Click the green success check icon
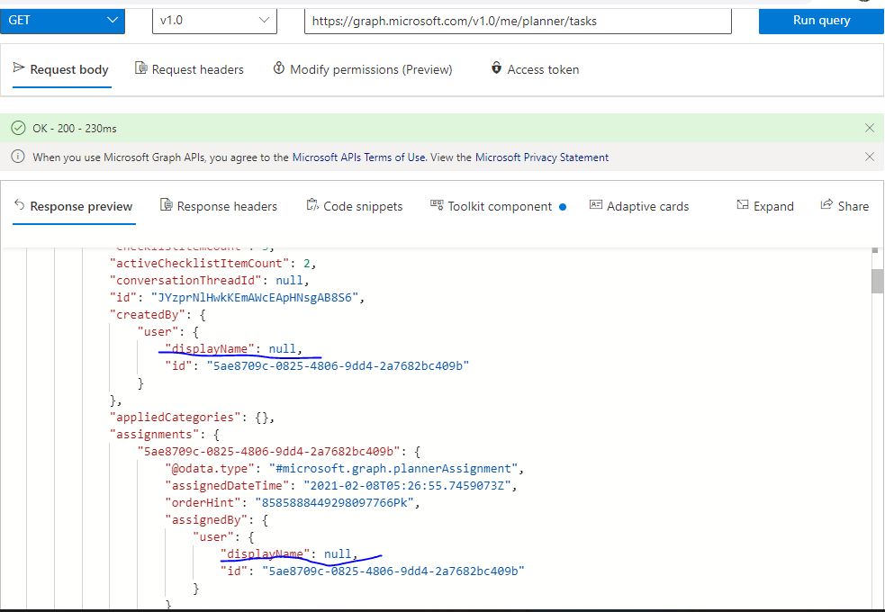 18,128
